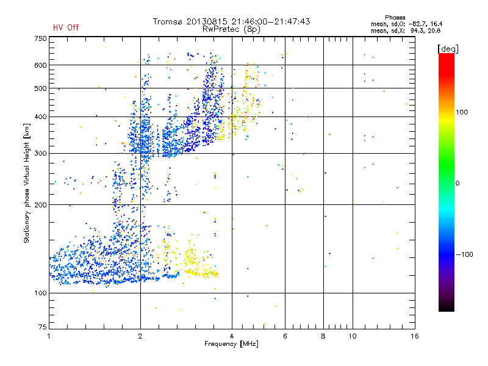Click the y-axis label '500'
Image resolution: width=488 pixels, height=366 pixels.
(x=40, y=88)
